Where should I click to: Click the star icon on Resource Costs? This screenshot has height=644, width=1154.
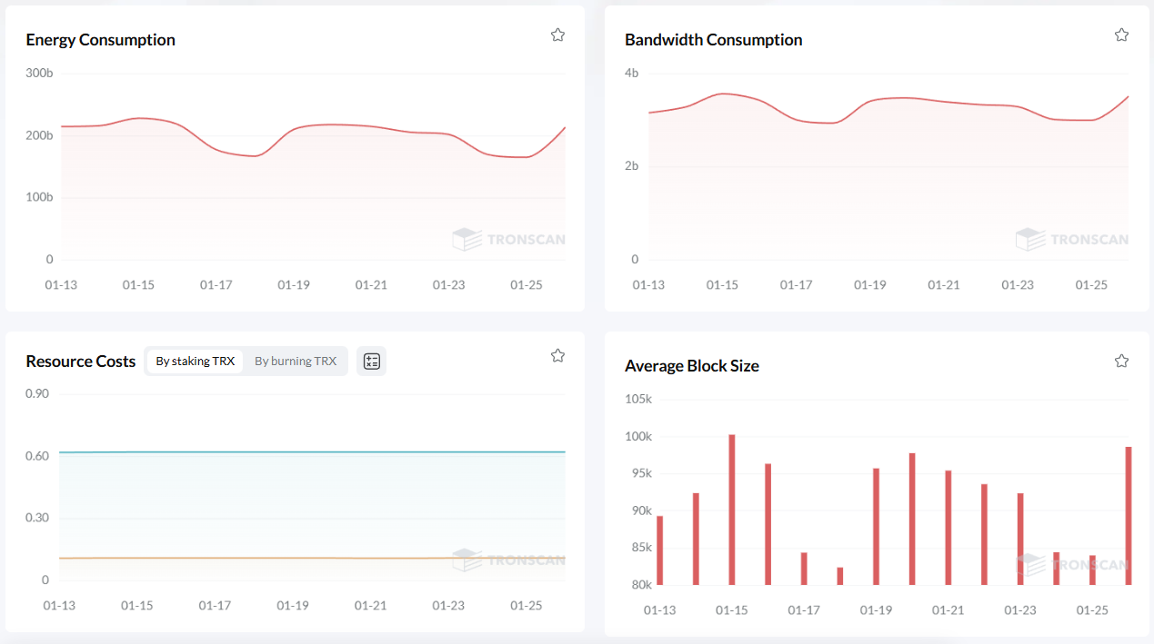pos(557,355)
